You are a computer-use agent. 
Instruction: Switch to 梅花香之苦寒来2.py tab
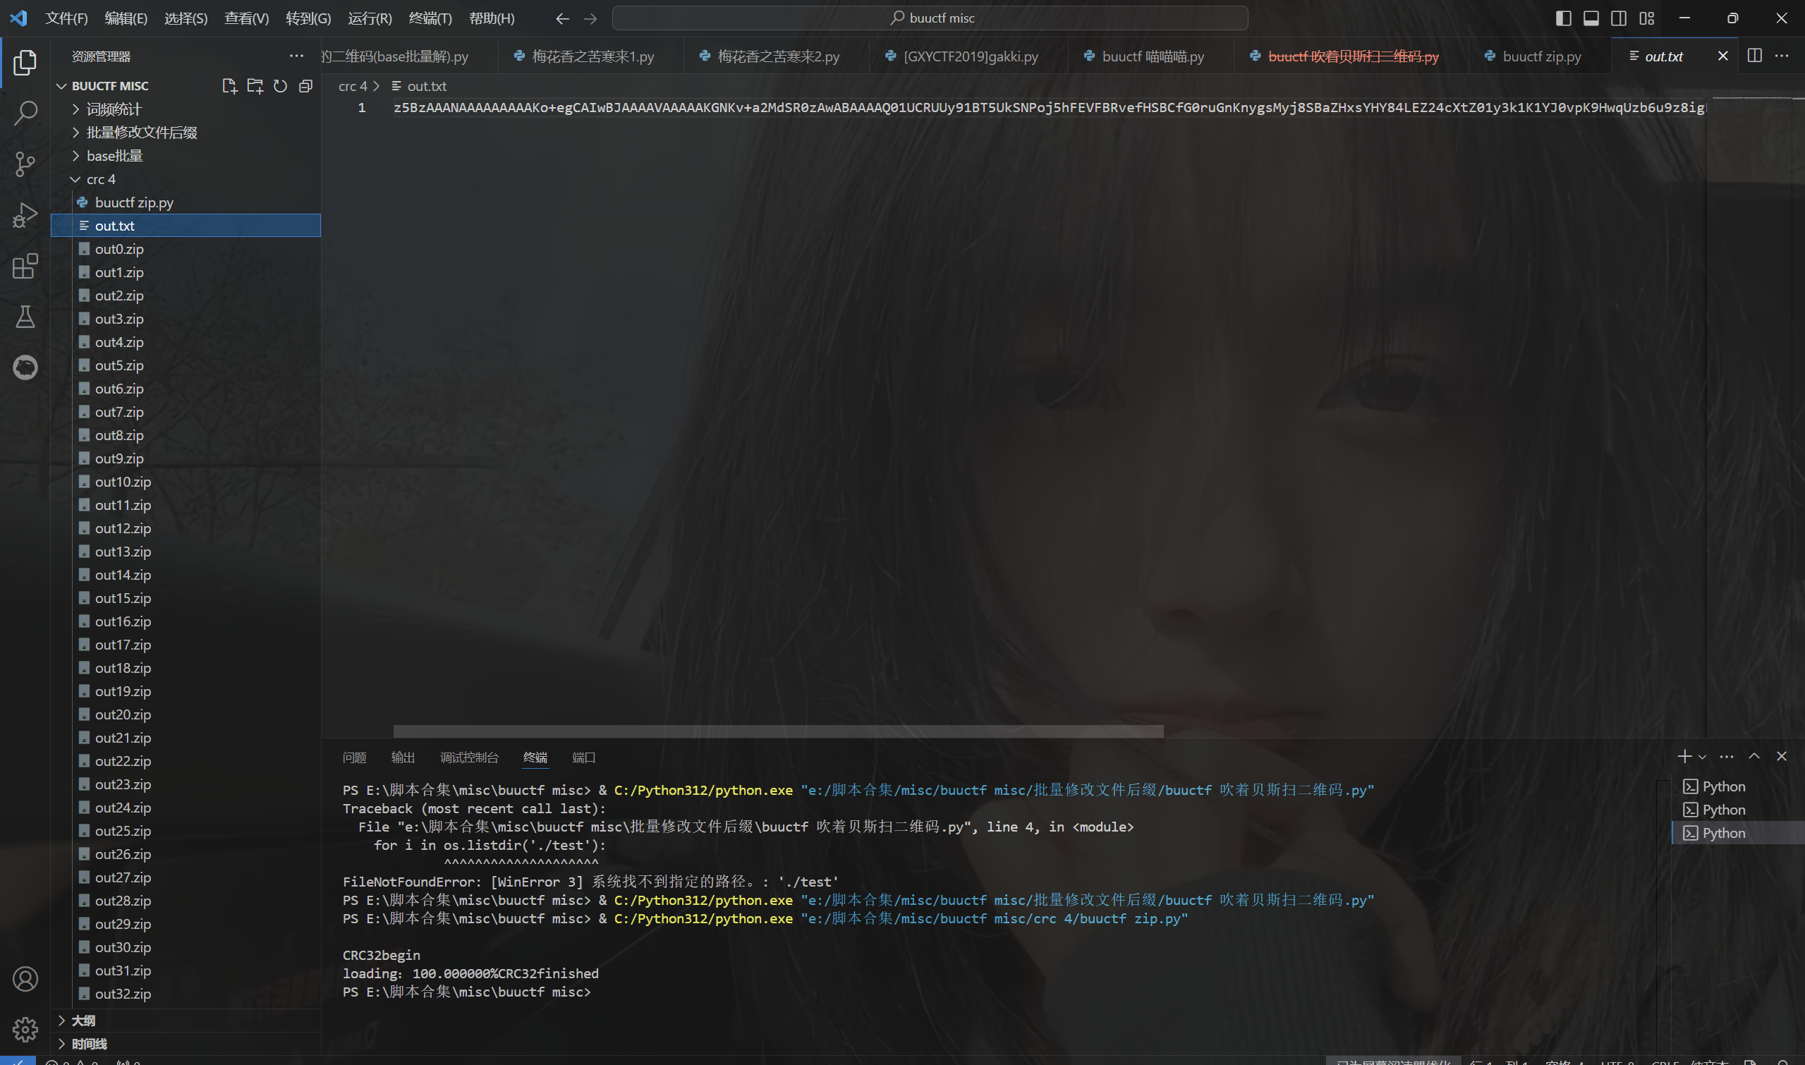tap(777, 56)
